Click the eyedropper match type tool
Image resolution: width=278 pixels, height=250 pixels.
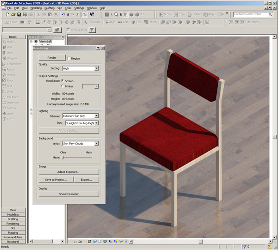[x=44, y=22]
